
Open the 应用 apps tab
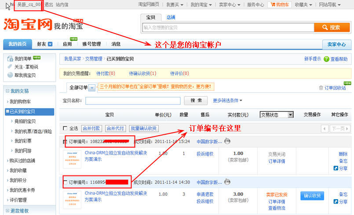coord(67,44)
